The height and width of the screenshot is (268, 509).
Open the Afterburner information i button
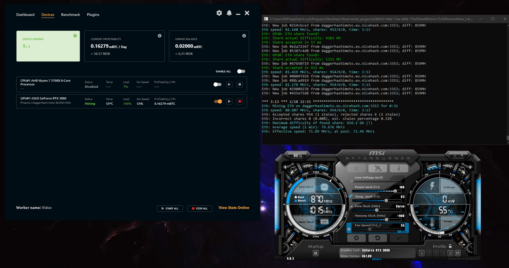399,168
